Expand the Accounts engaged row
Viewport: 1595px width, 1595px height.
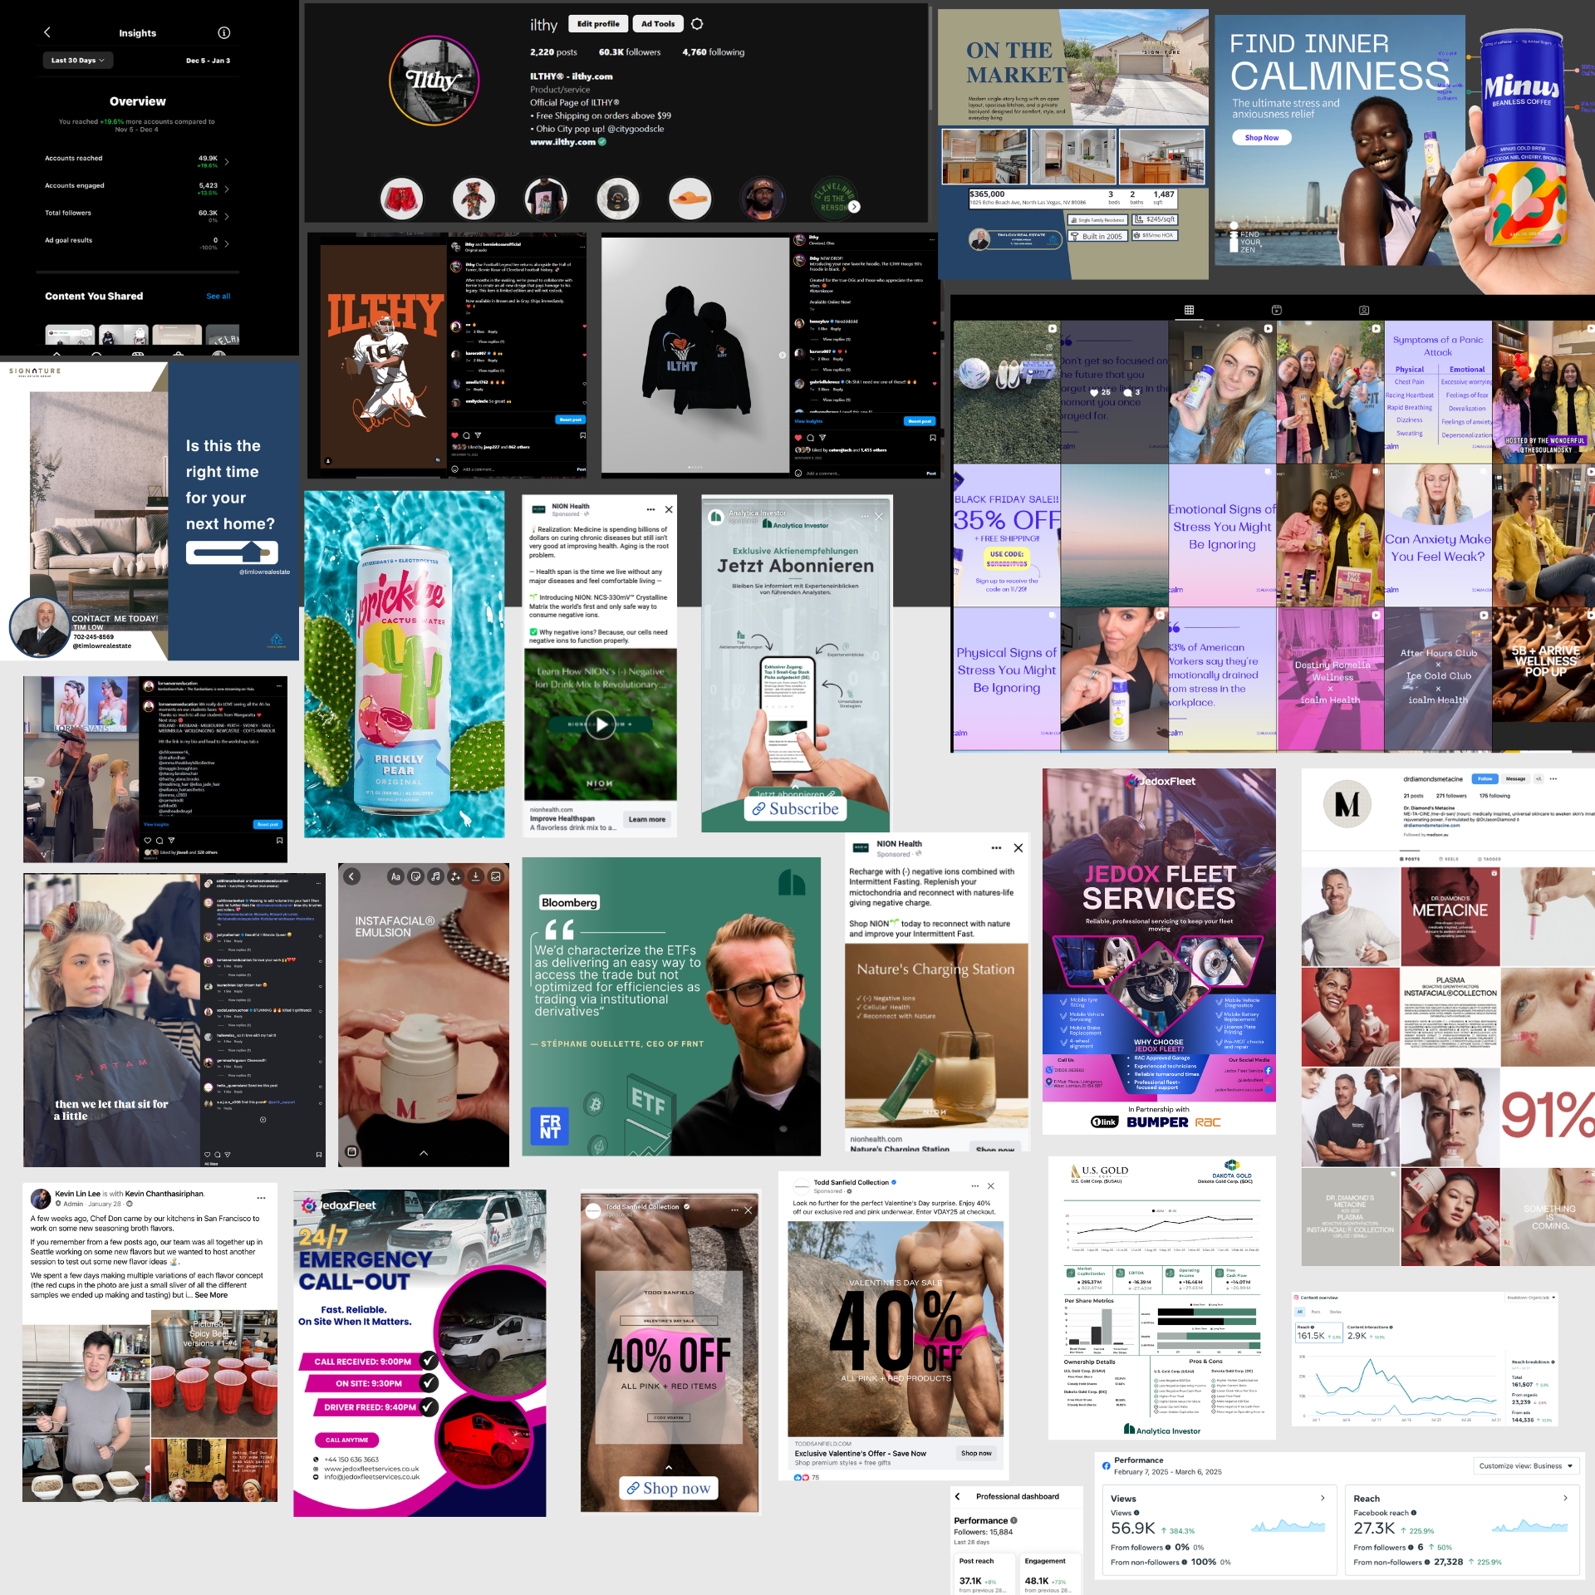(138, 188)
